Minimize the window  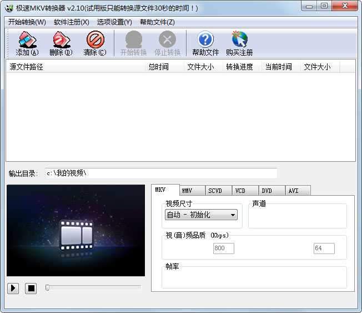pyautogui.click(x=309, y=6)
